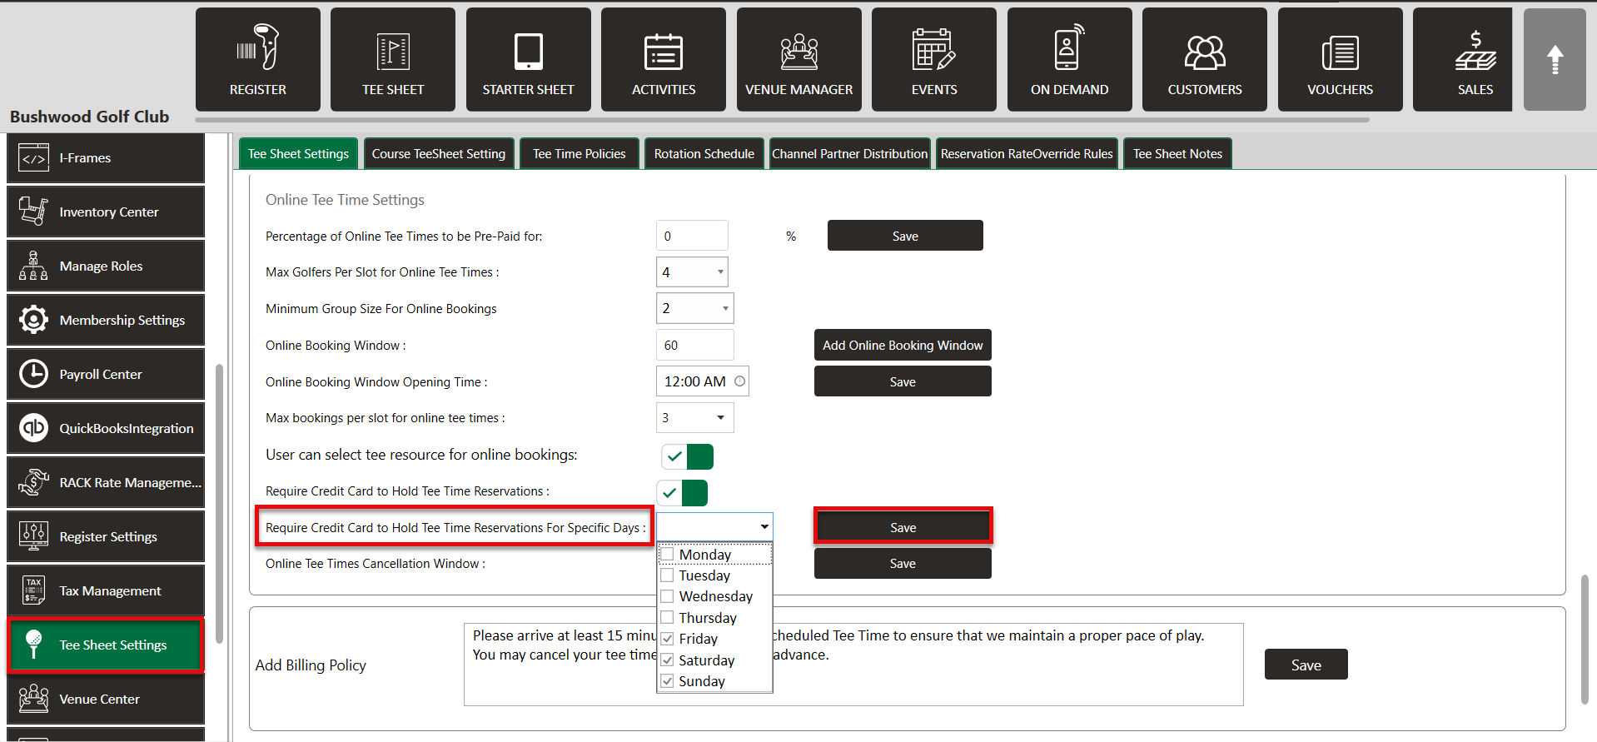Click the QuickBooksIntegration sidebar icon
Screen dimensions: 1597x742
[x=33, y=428]
